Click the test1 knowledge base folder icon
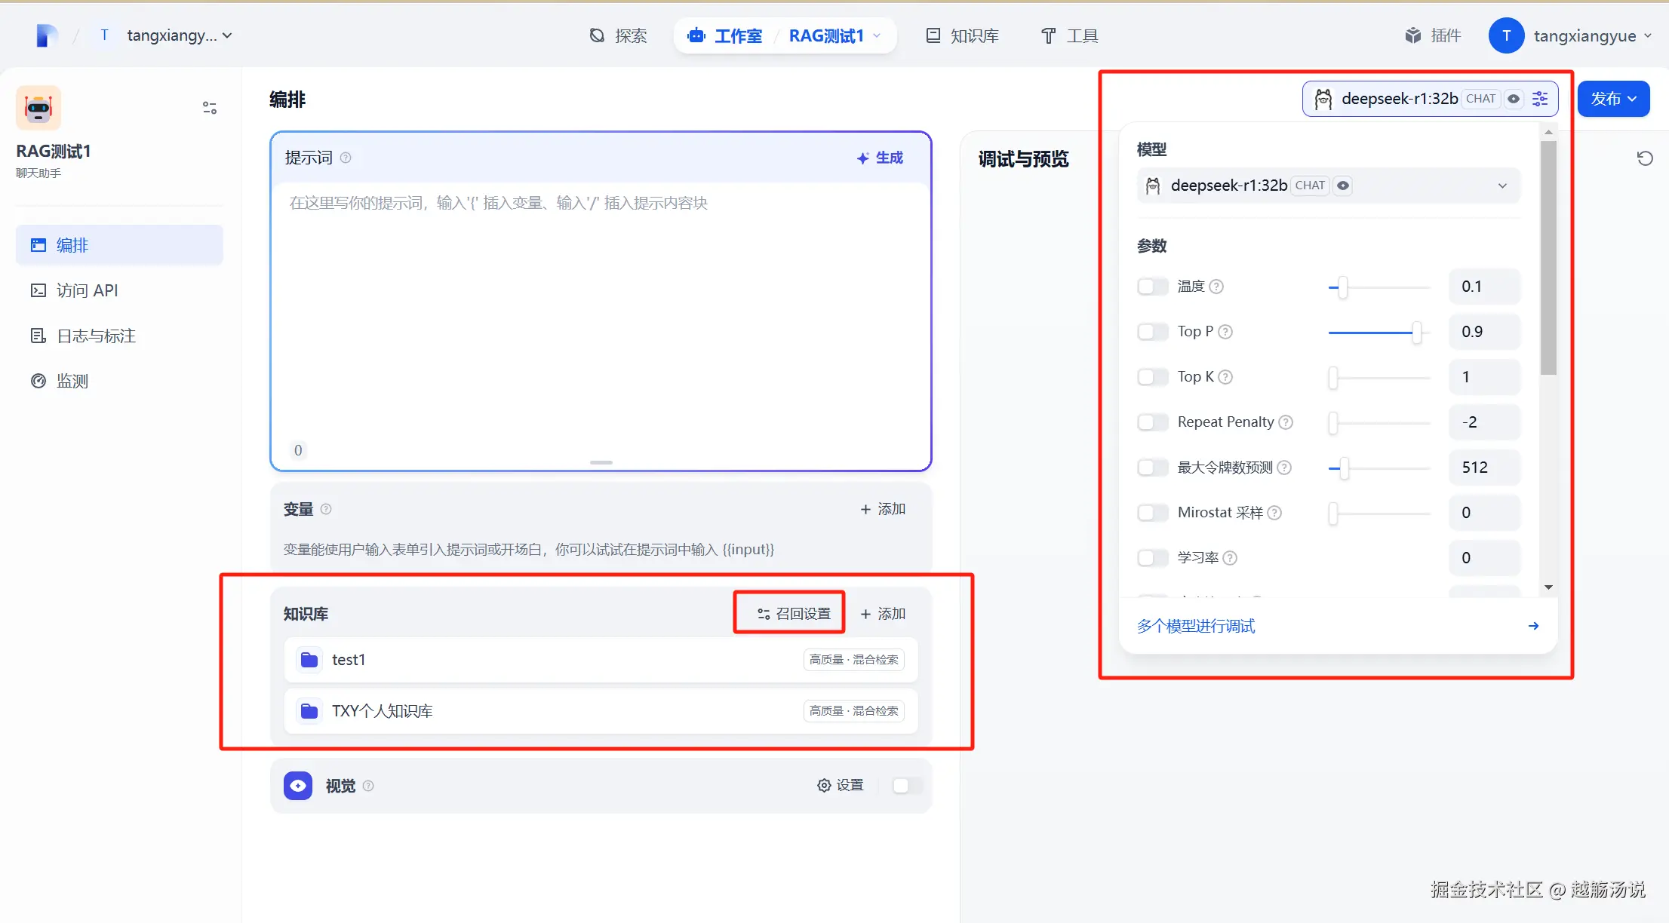 point(309,660)
